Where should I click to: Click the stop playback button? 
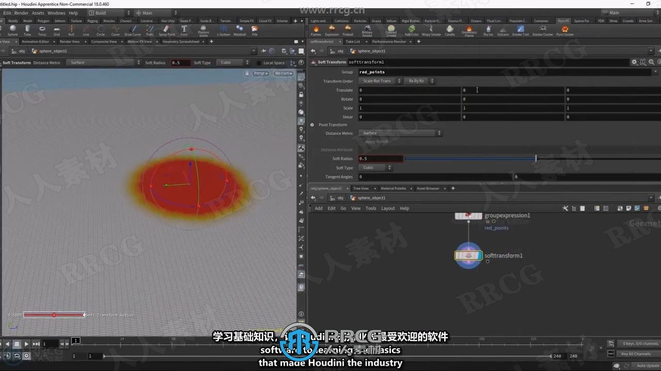pyautogui.click(x=17, y=344)
